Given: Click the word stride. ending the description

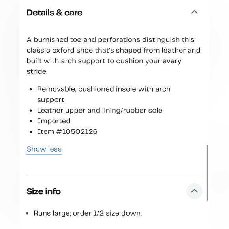Looking at the screenshot, I should (x=37, y=71).
